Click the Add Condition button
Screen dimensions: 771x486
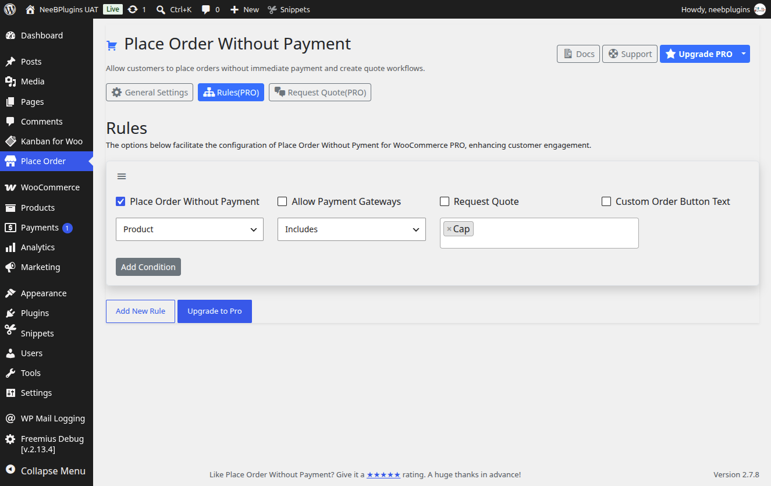148,267
